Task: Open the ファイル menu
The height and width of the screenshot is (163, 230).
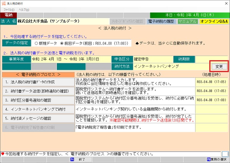Action: tap(9, 10)
